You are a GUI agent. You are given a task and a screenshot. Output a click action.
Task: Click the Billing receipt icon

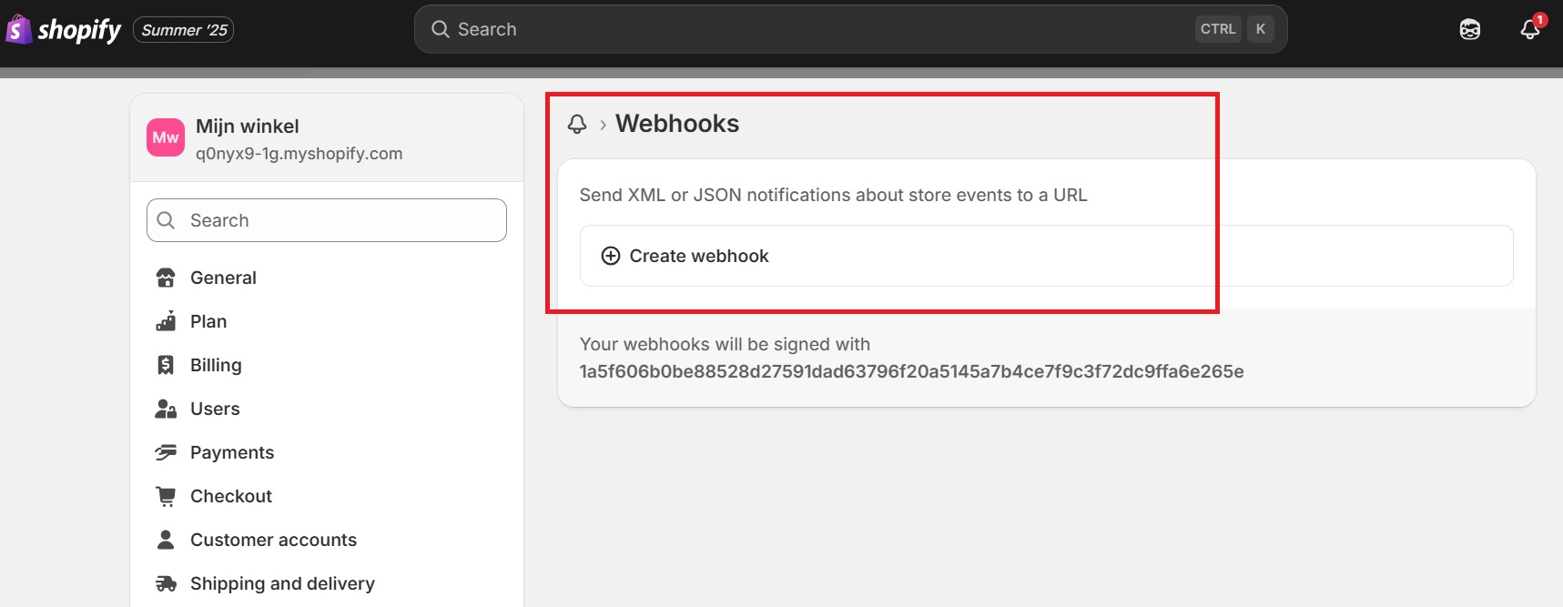click(166, 365)
